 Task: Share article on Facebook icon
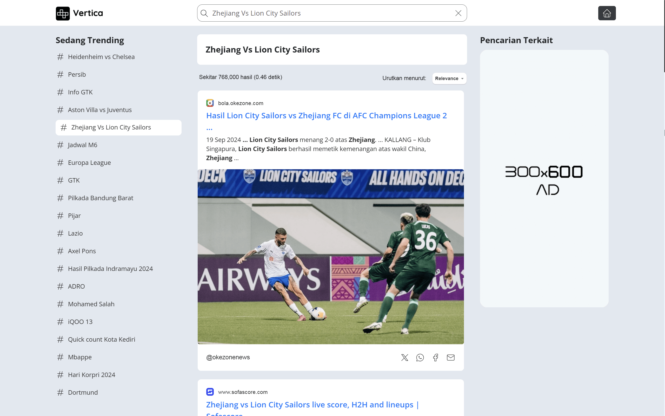pos(435,357)
